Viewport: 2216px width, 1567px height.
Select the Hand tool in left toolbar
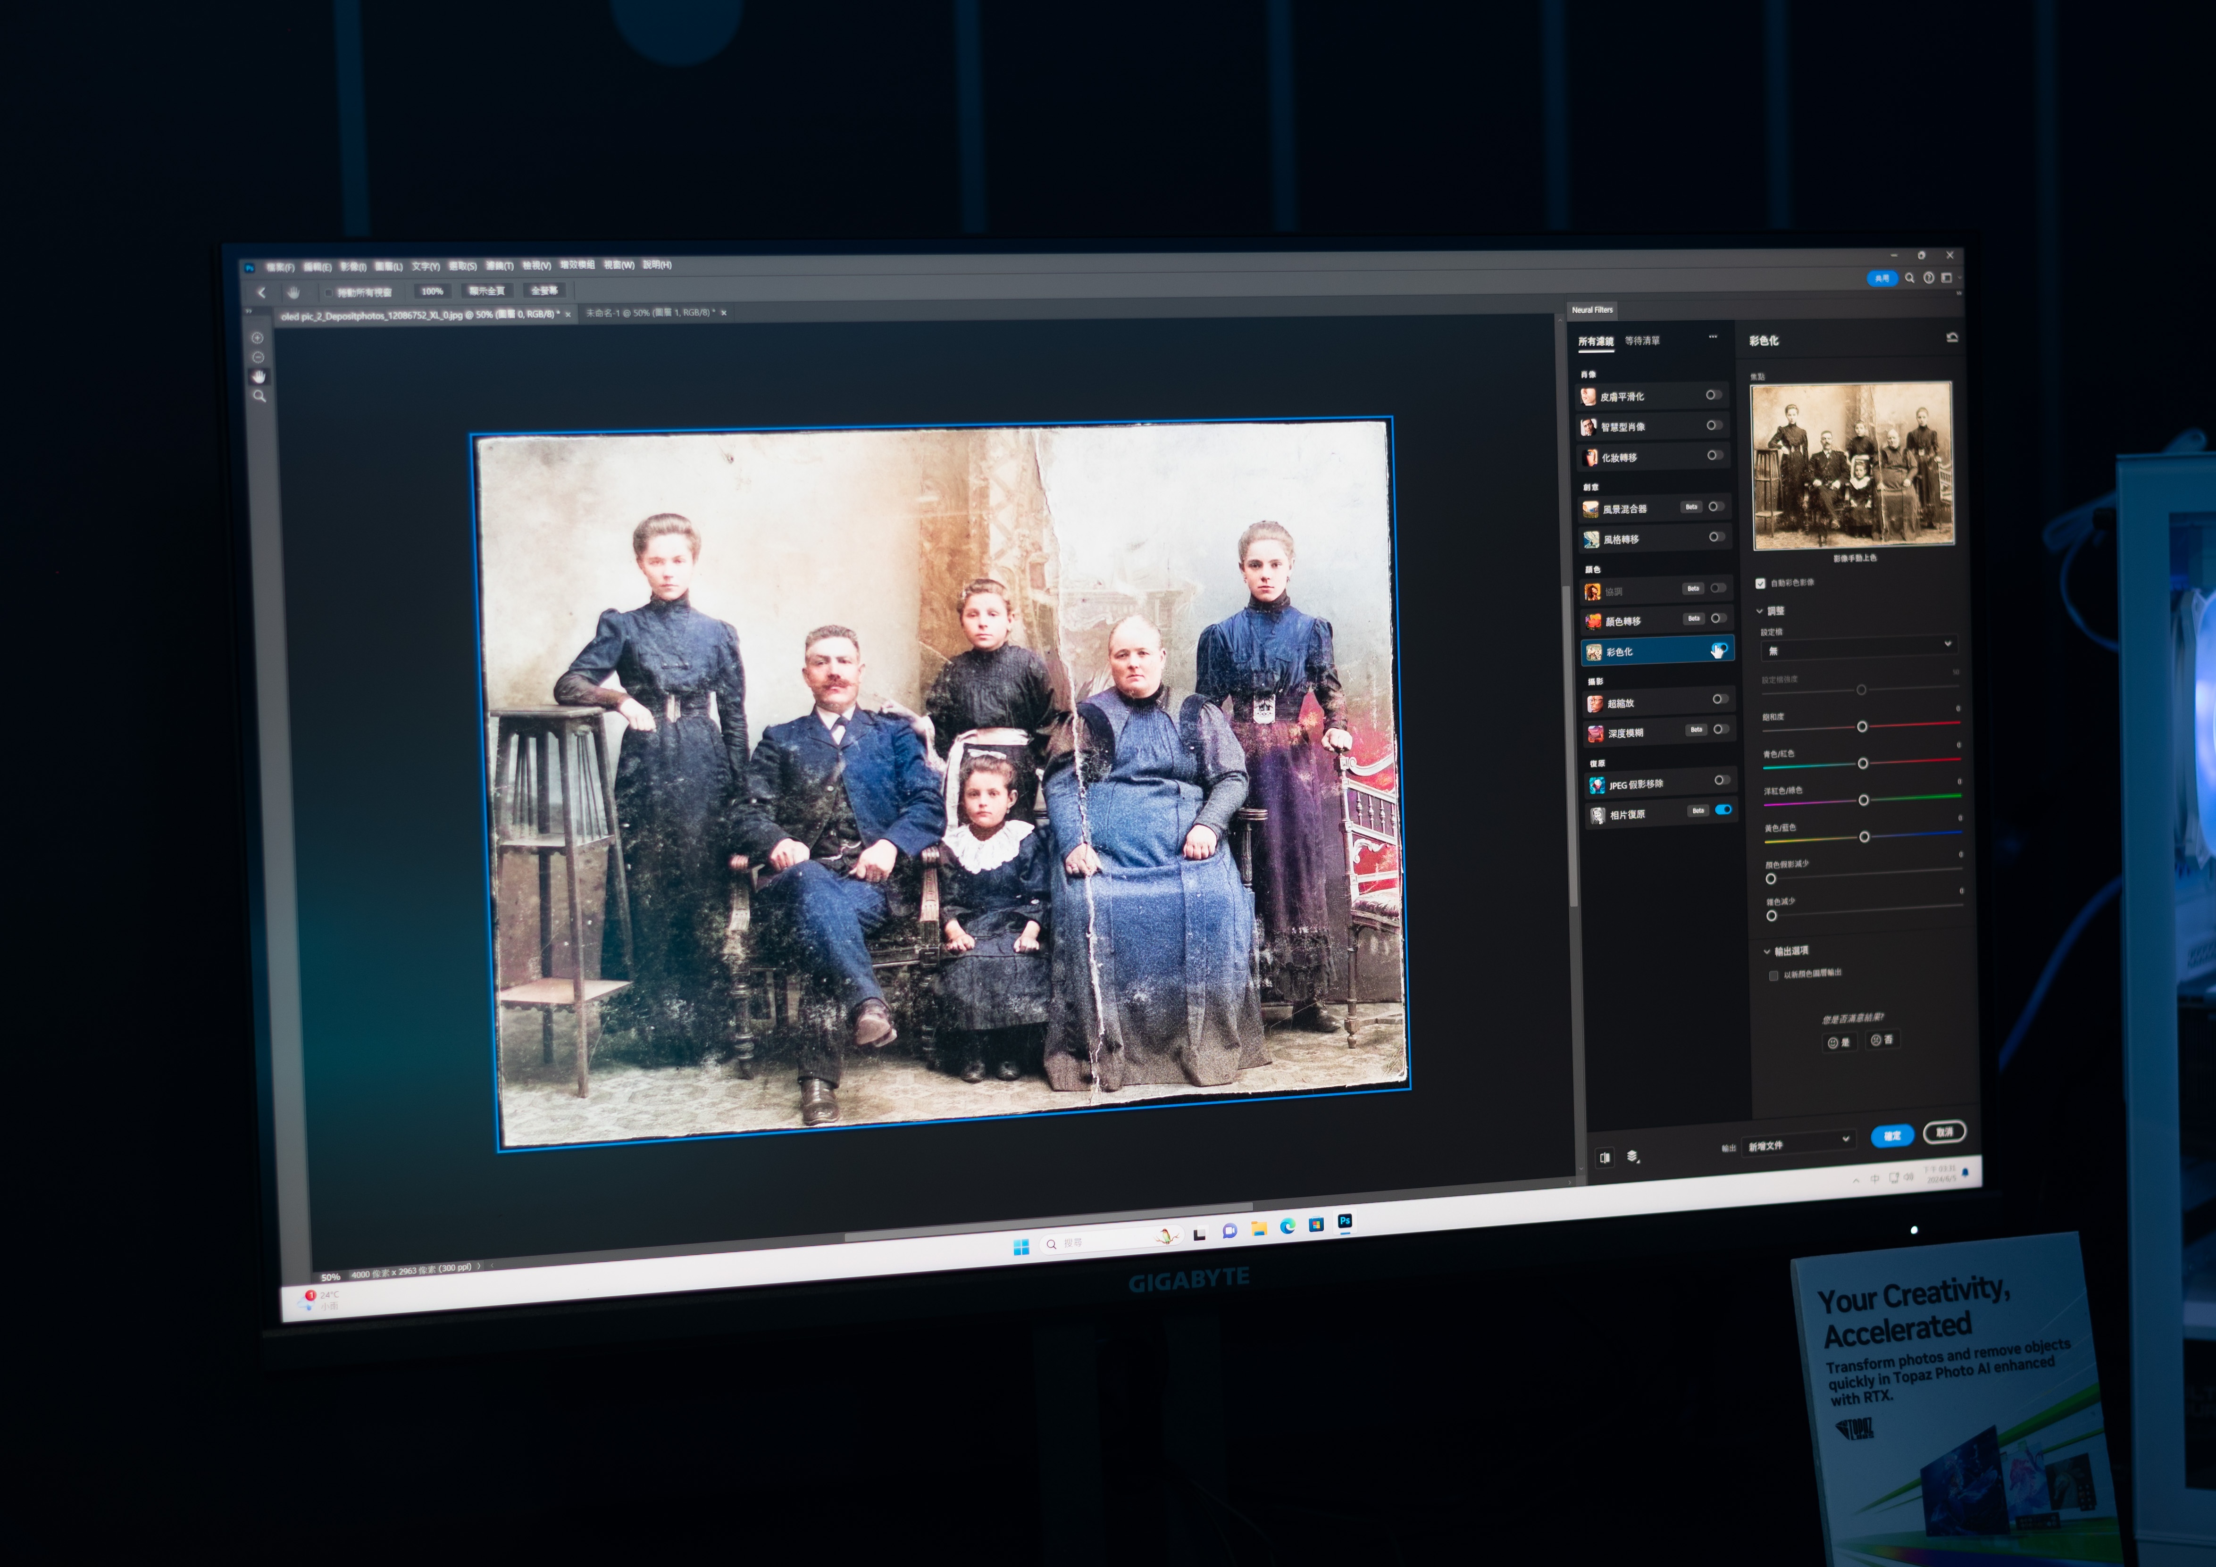pos(259,376)
